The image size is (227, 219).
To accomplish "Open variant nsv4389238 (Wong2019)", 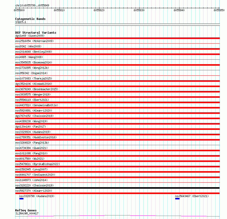I will [x=31, y=121].
